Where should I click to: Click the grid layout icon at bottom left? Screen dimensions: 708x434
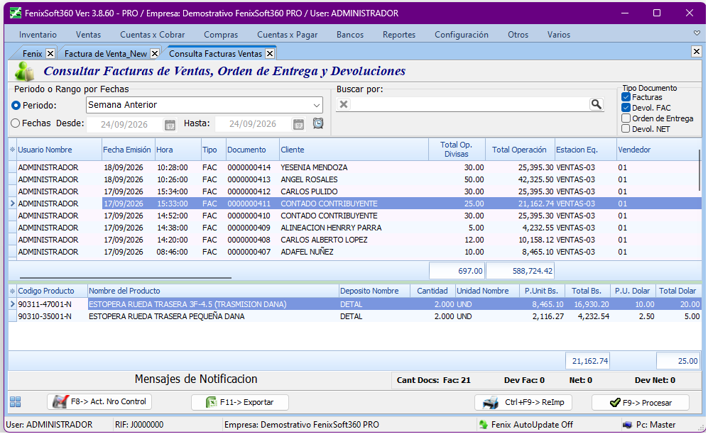coord(15,402)
